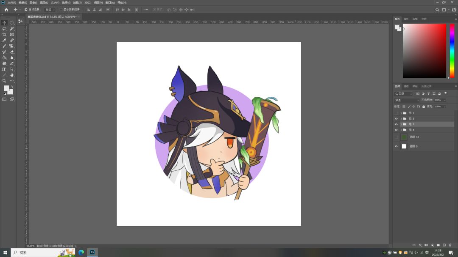Click the rainbow hue slider
The height and width of the screenshot is (257, 458).
[452, 51]
